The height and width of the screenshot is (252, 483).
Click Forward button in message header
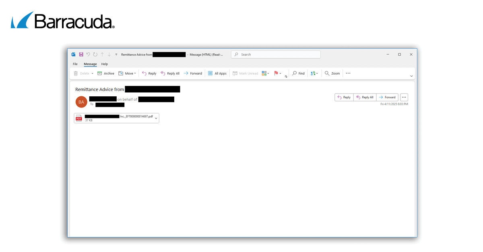(387, 97)
